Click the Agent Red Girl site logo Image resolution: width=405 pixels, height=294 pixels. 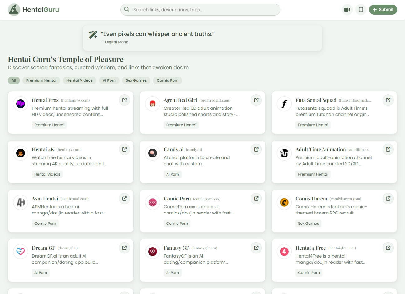(x=153, y=104)
